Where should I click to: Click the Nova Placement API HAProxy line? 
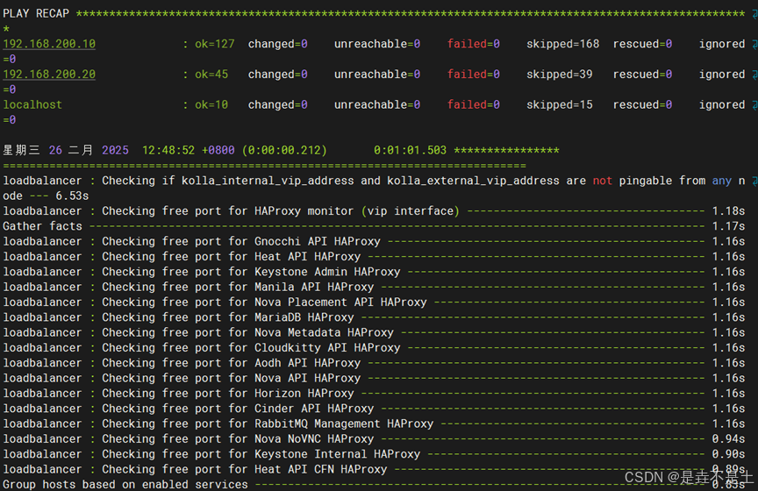coord(374,302)
